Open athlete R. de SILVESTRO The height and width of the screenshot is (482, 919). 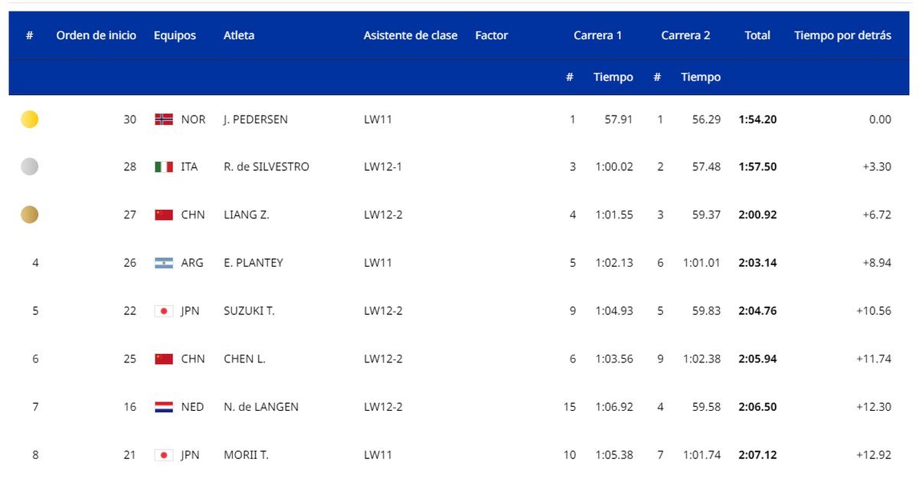267,167
